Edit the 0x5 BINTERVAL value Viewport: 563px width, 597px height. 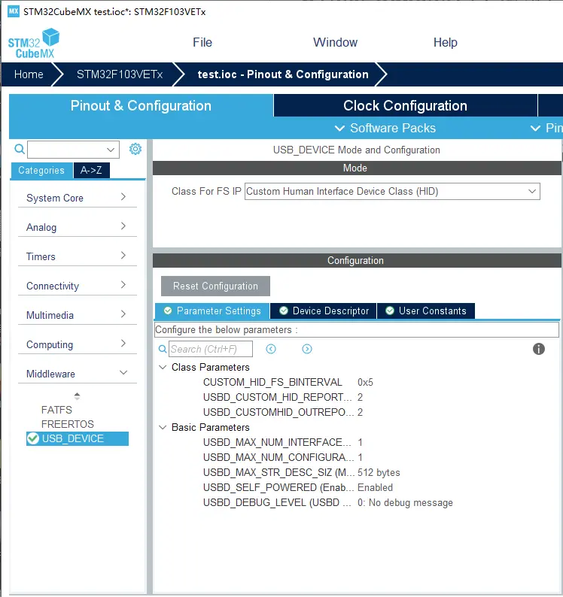coord(365,382)
